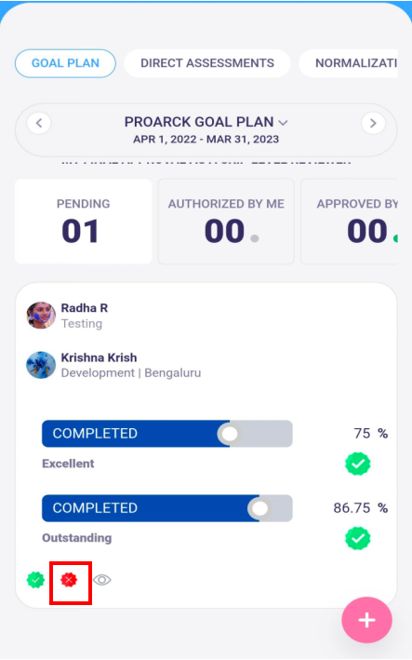Select the PENDING 01 card
The image size is (412, 660).
(84, 222)
